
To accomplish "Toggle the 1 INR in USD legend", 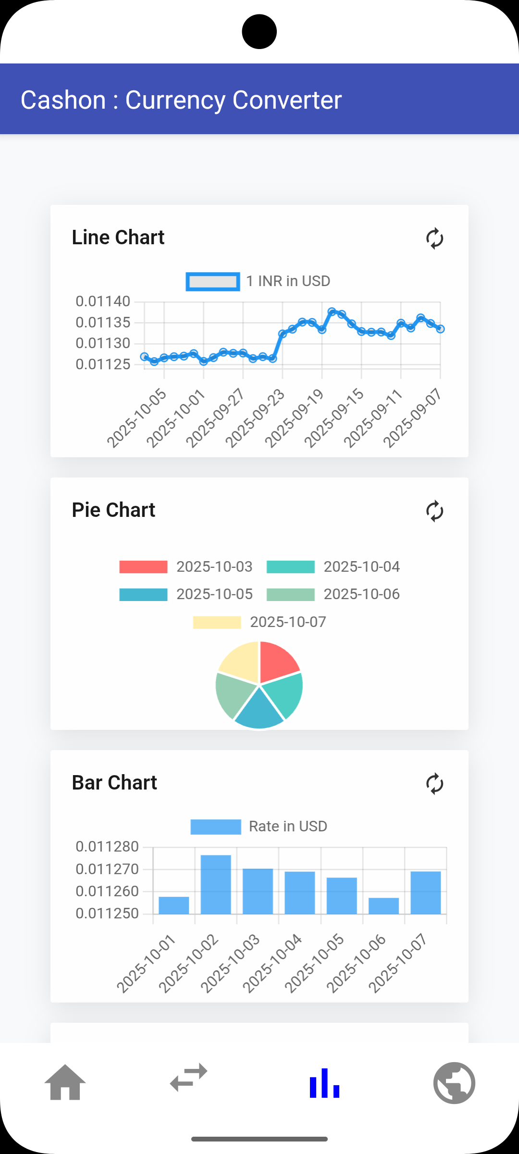I will click(213, 282).
